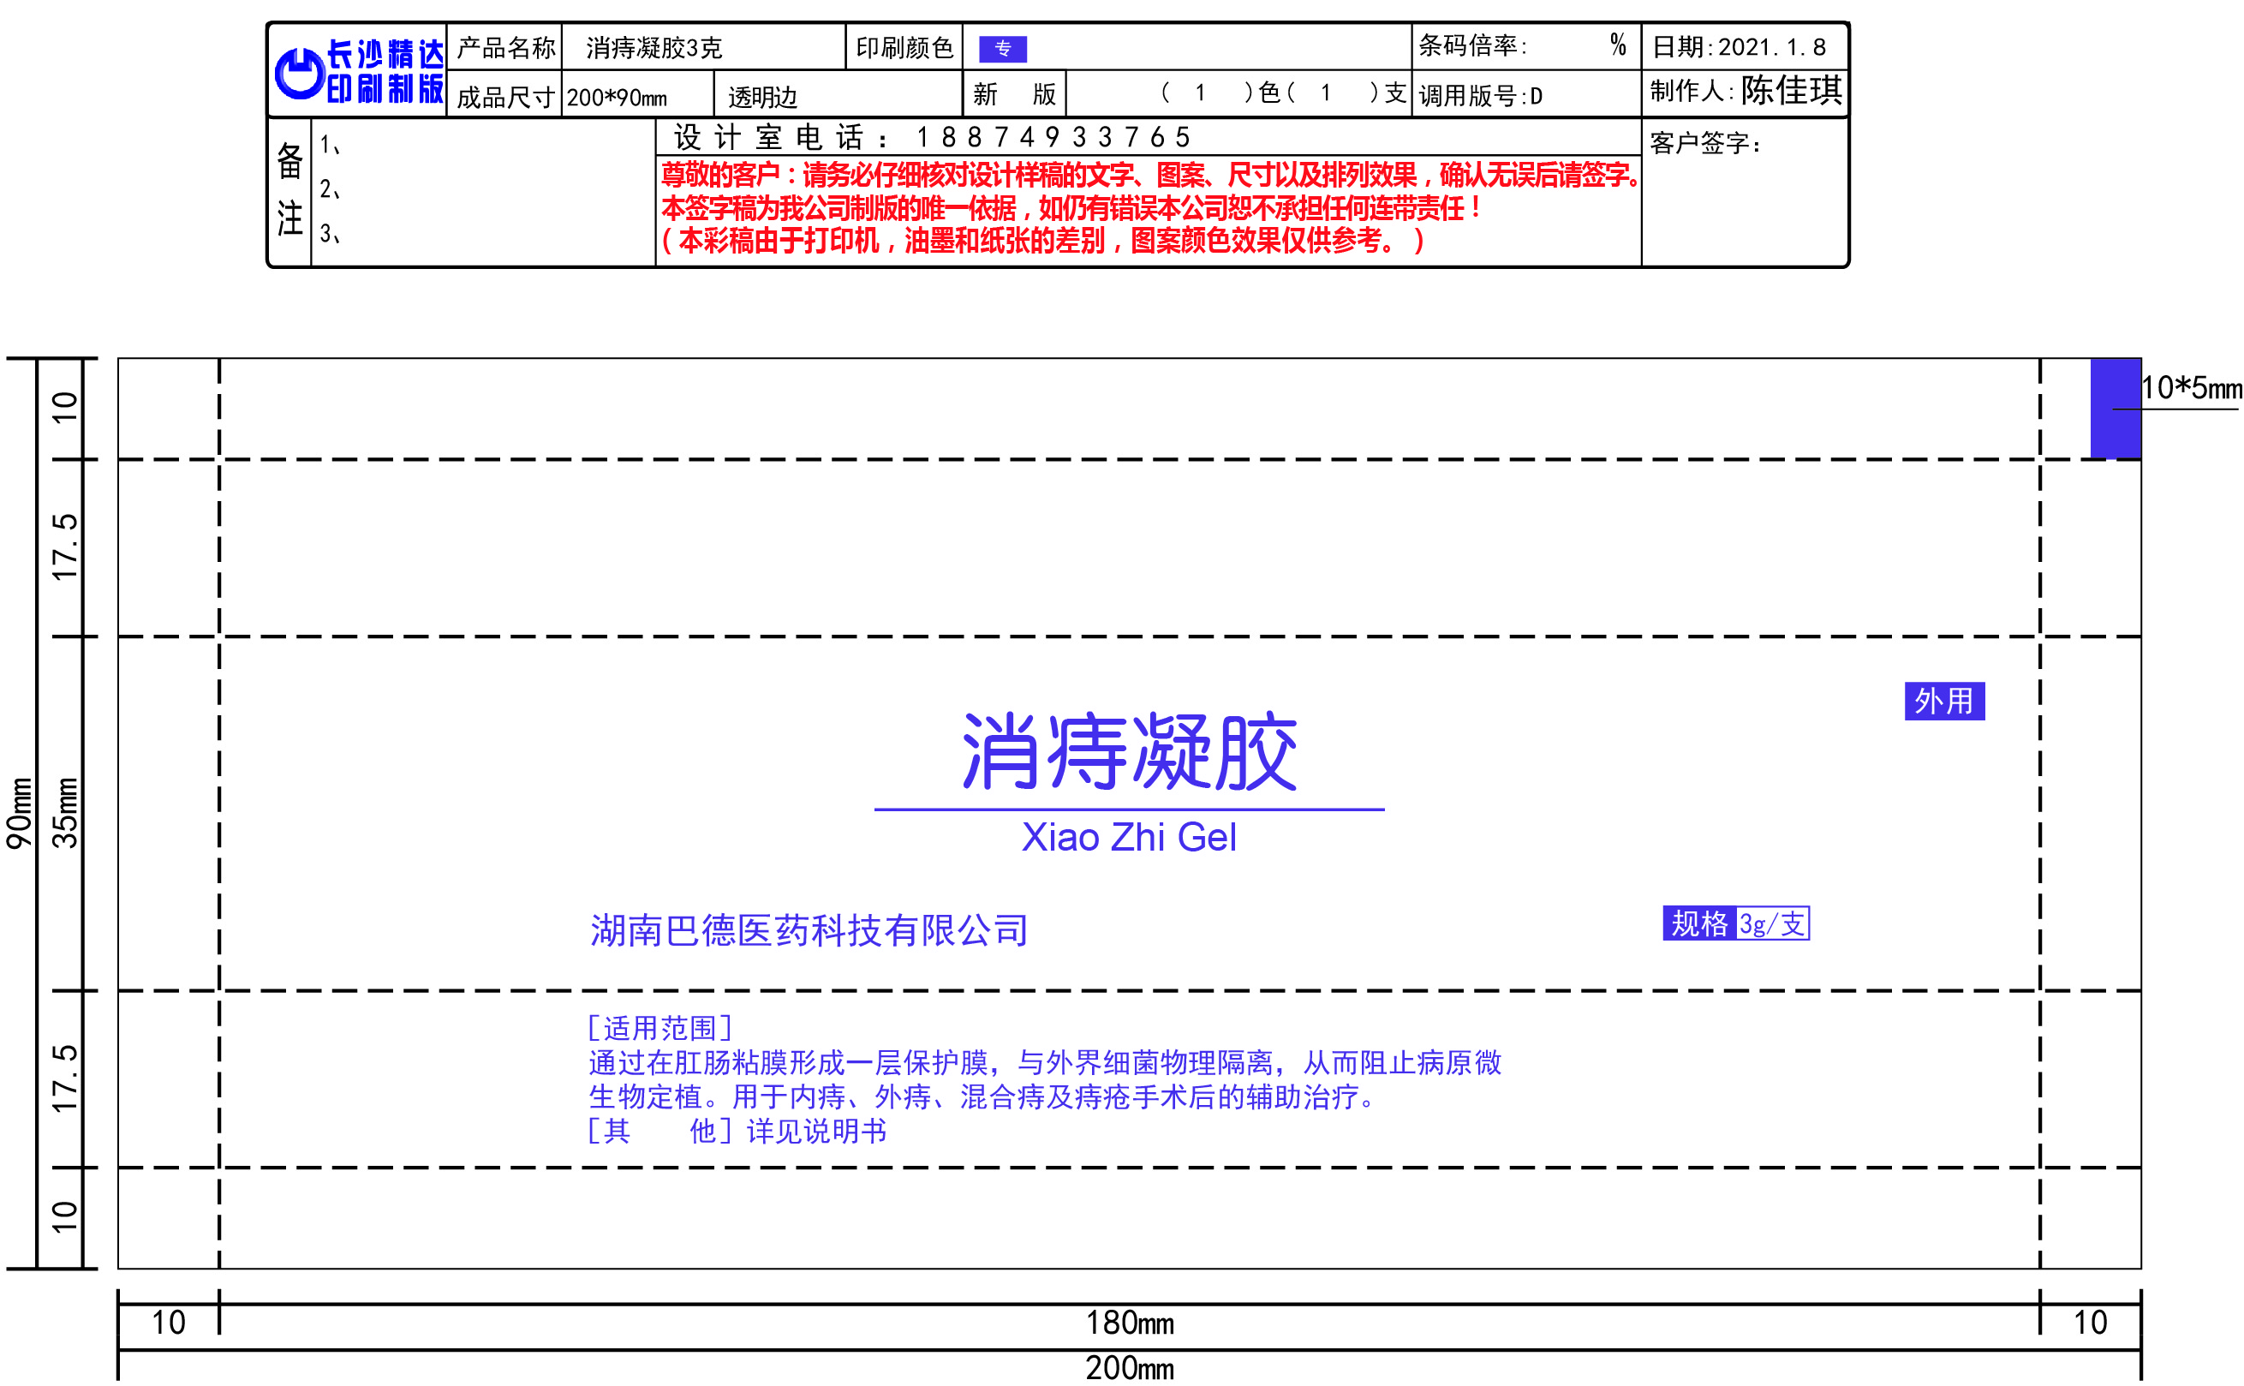Select the size value 200*90mm

point(617,97)
